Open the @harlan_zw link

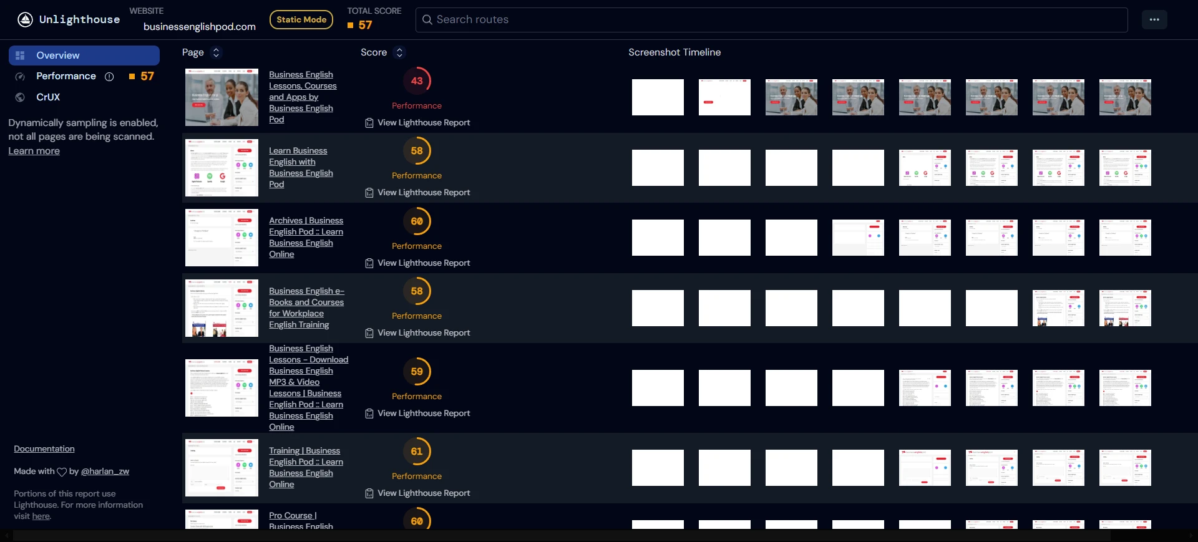click(x=105, y=472)
